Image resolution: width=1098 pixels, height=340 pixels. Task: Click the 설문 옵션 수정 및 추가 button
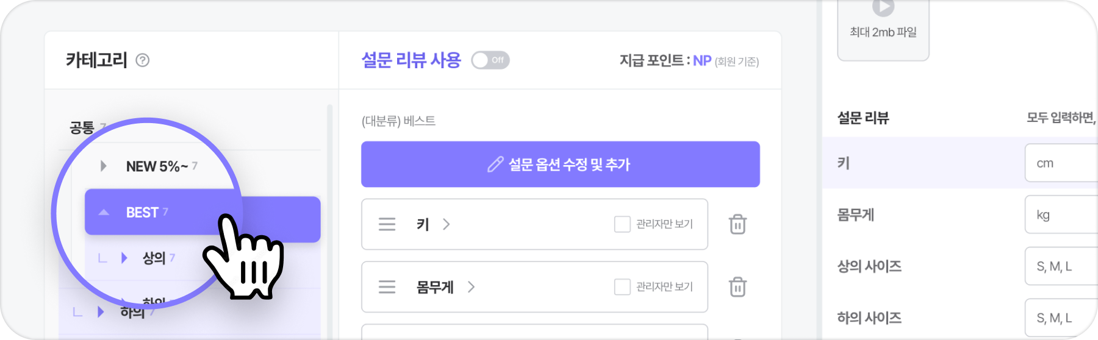(x=561, y=165)
